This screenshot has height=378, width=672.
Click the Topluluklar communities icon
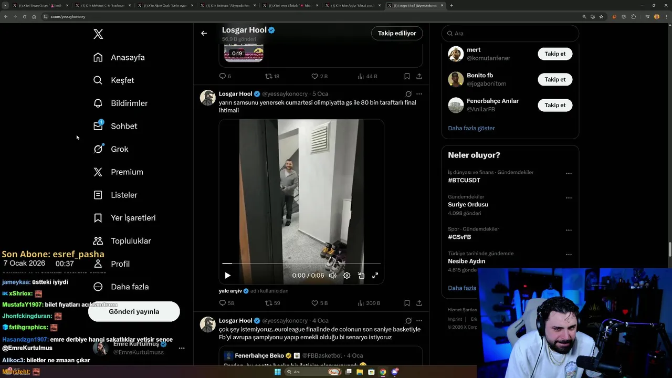pos(98,241)
